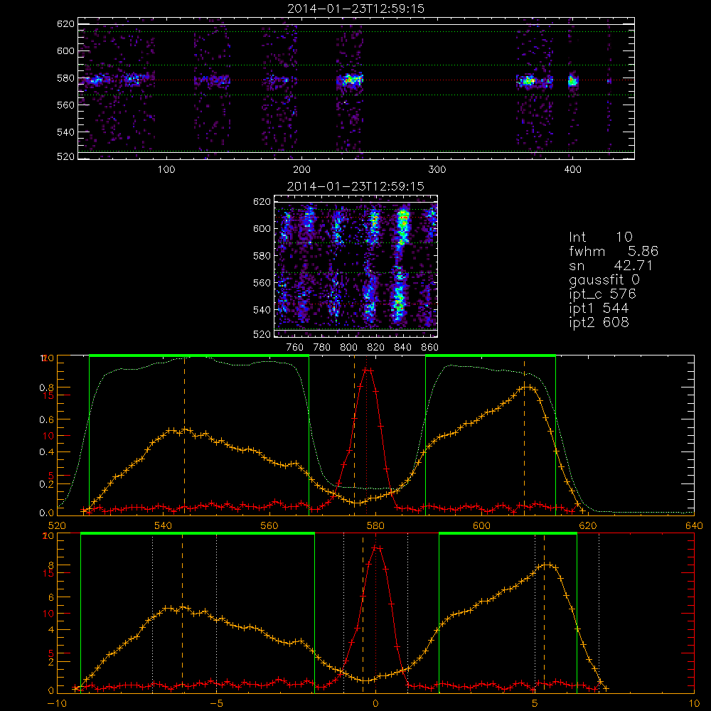Image resolution: width=711 pixels, height=711 pixels.
Task: Select the 'ipt_c 576' readout text
Action: pos(603,294)
